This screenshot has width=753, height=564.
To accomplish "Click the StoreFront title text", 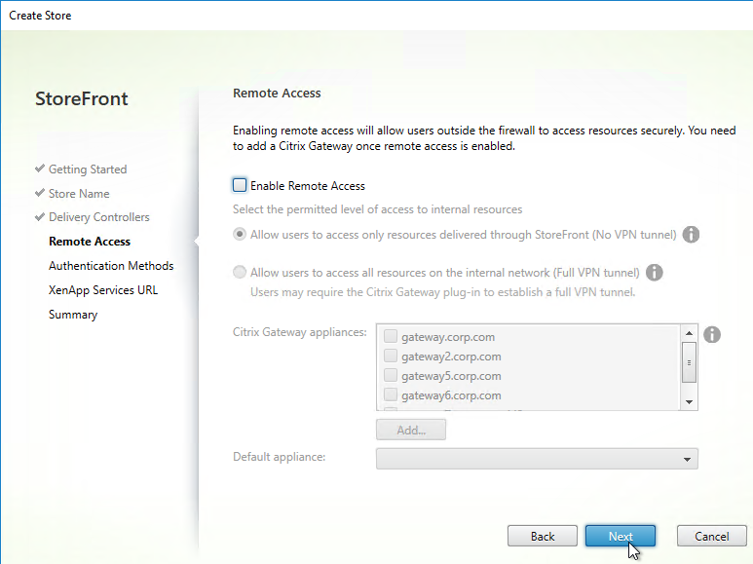I will click(x=82, y=98).
